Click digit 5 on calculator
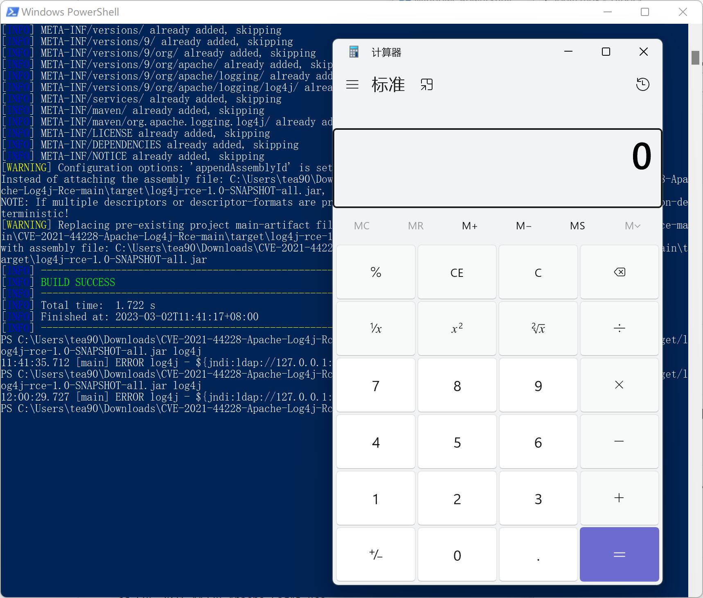Viewport: 703px width, 598px height. (x=457, y=442)
